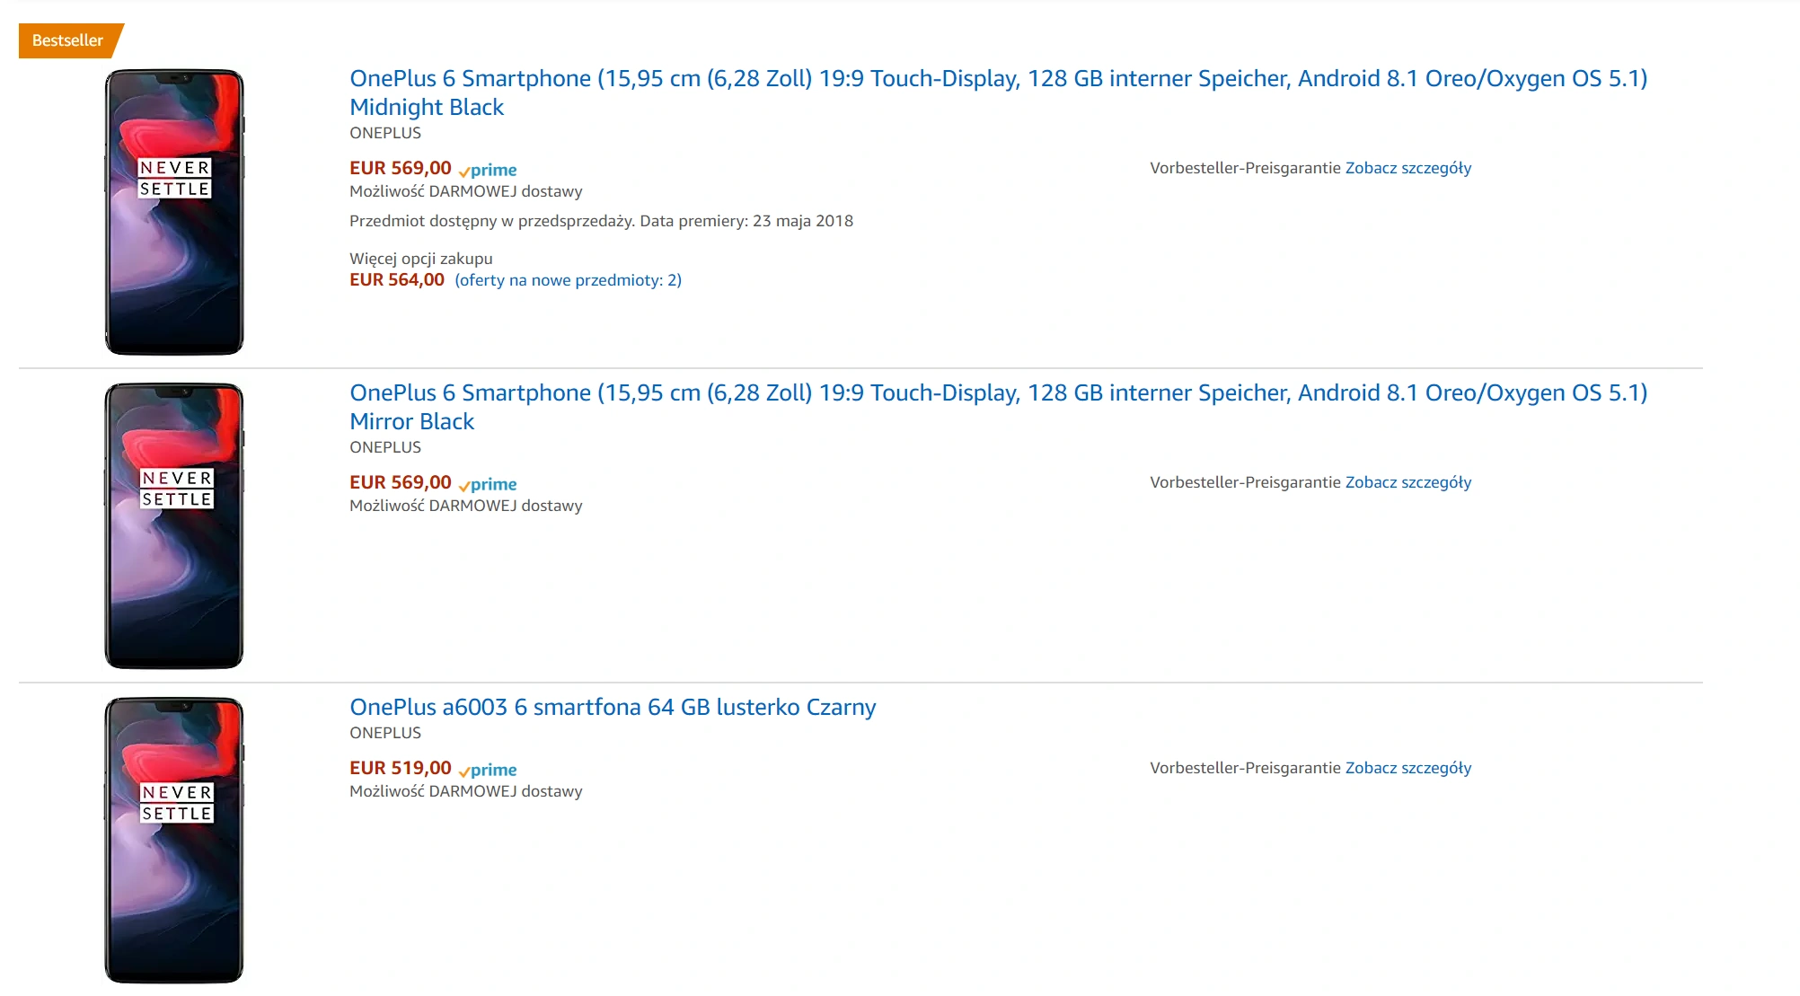Viewport: 1800px width, 996px height.
Task: Open Mirror Black OnePlus 6 product image
Action: (x=174, y=526)
